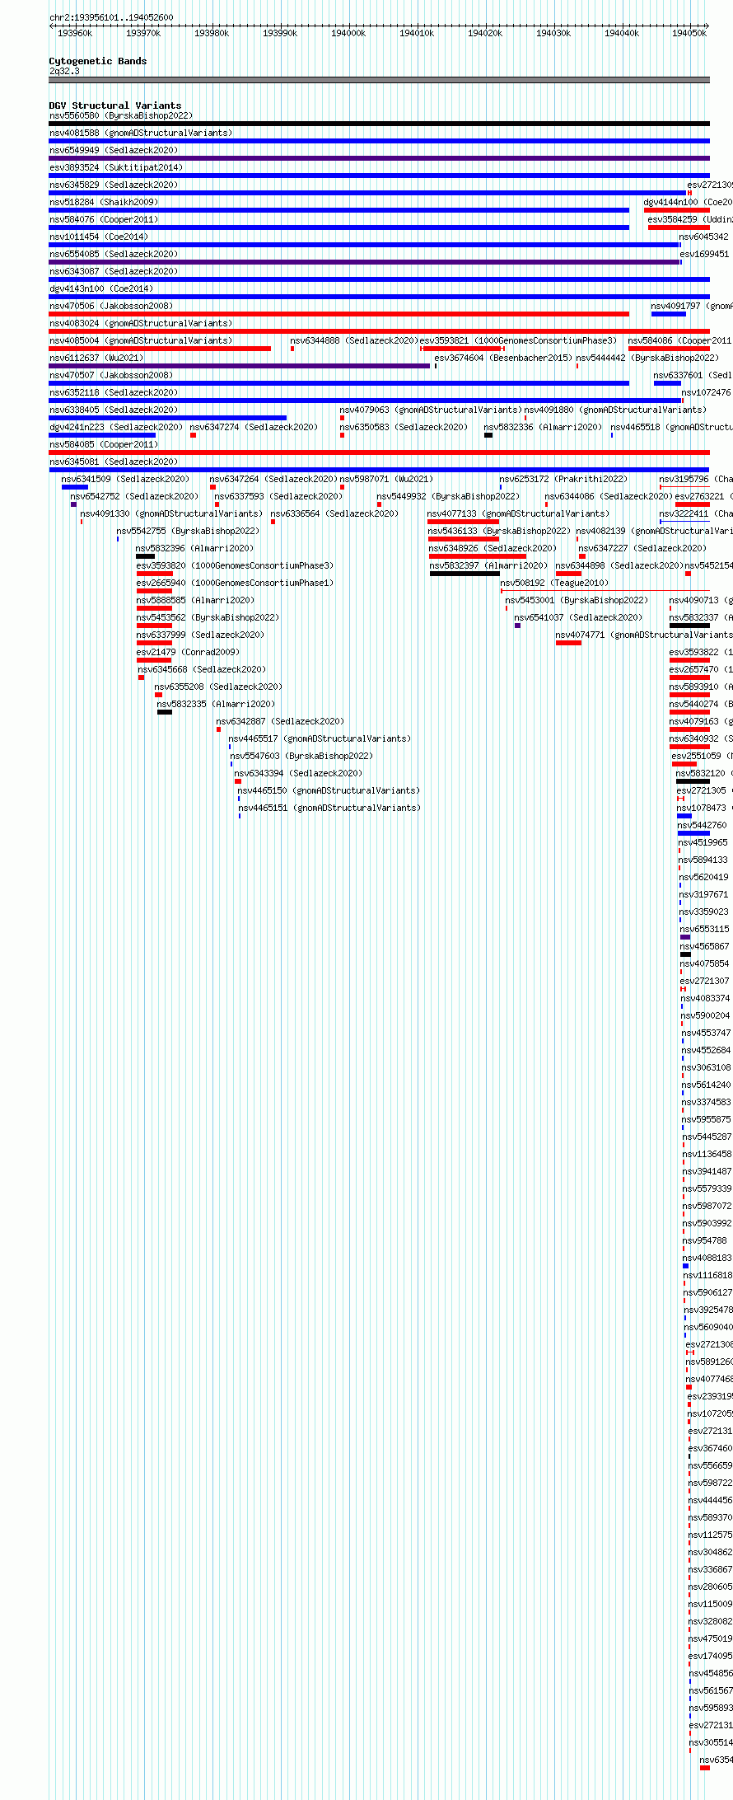
Task: Click the nsv5832336 (Almarri2020) label
Action: [x=543, y=427]
